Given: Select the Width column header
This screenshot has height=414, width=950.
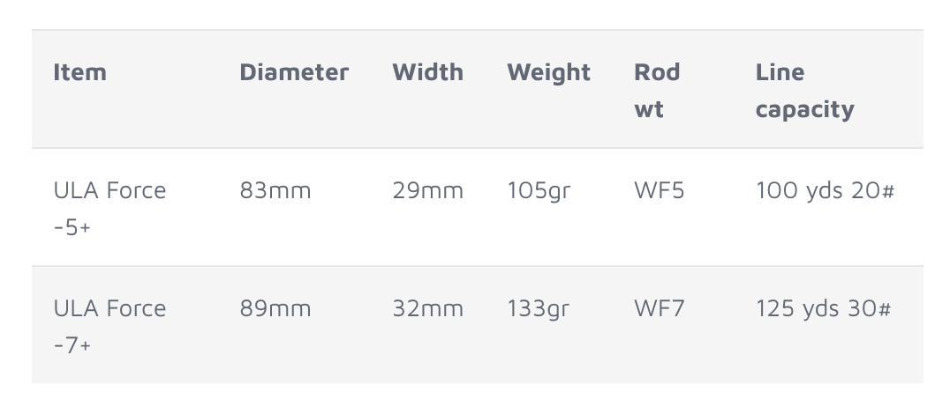Looking at the screenshot, I should coord(427,72).
